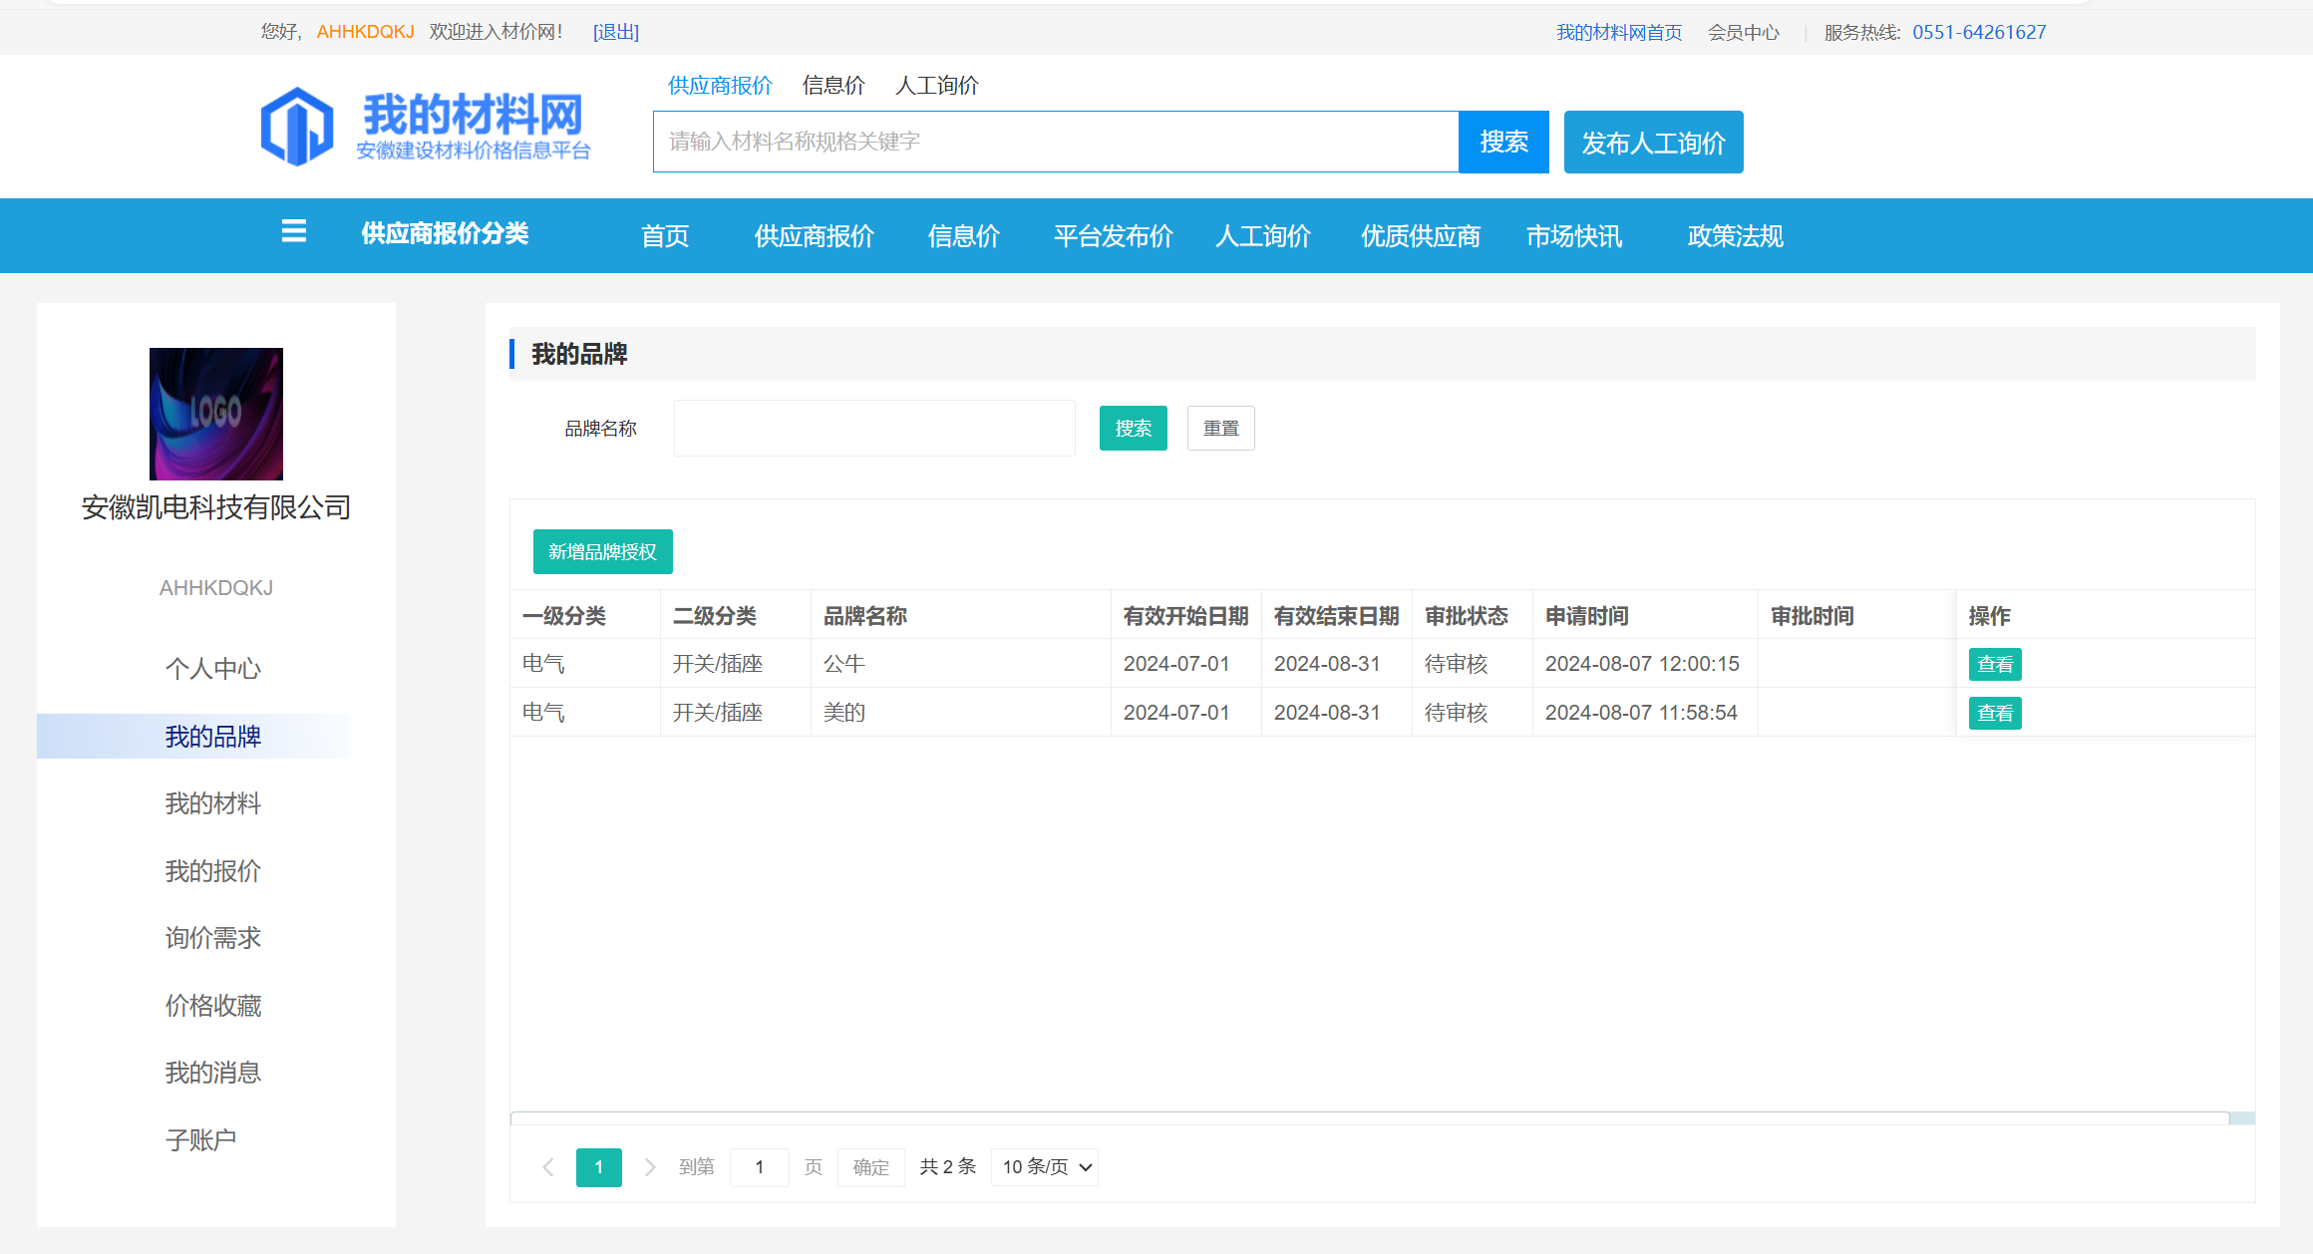Go to previous page arrow

click(547, 1167)
